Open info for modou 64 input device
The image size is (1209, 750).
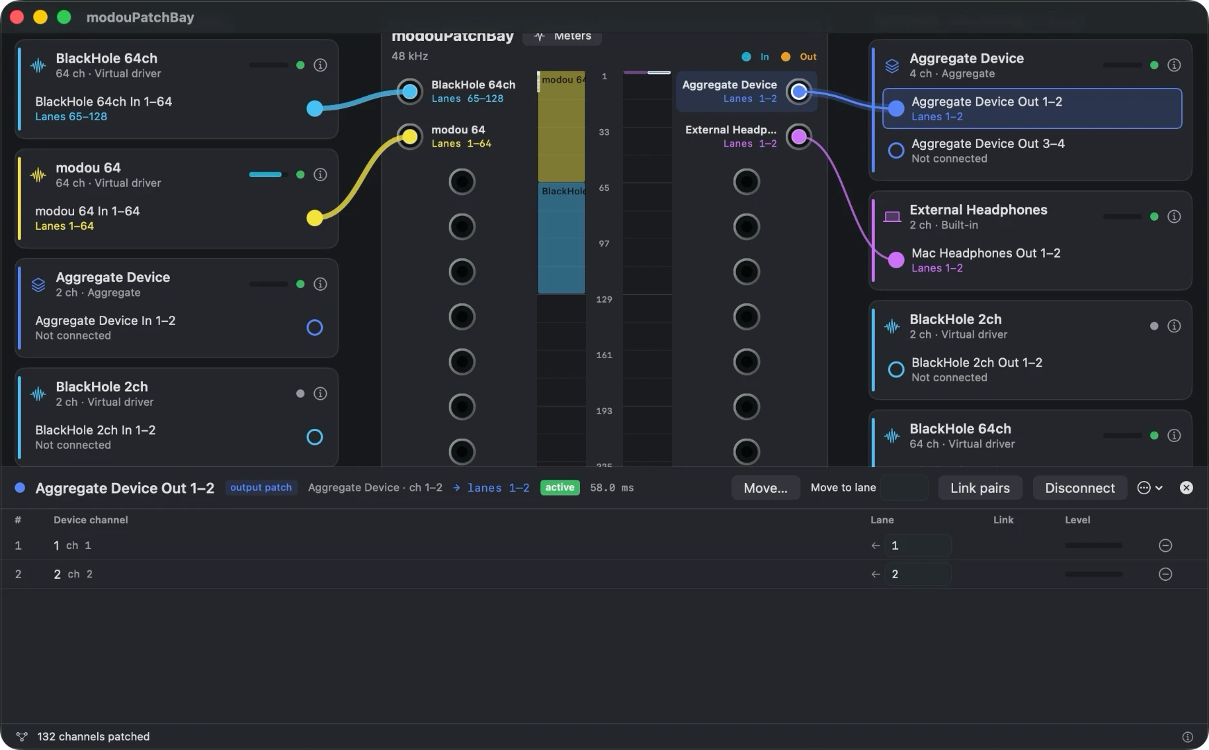[x=320, y=174]
